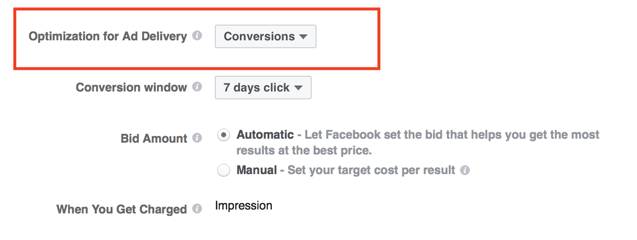Click info icon beside Bid Amount label
The image size is (637, 240).
click(197, 138)
